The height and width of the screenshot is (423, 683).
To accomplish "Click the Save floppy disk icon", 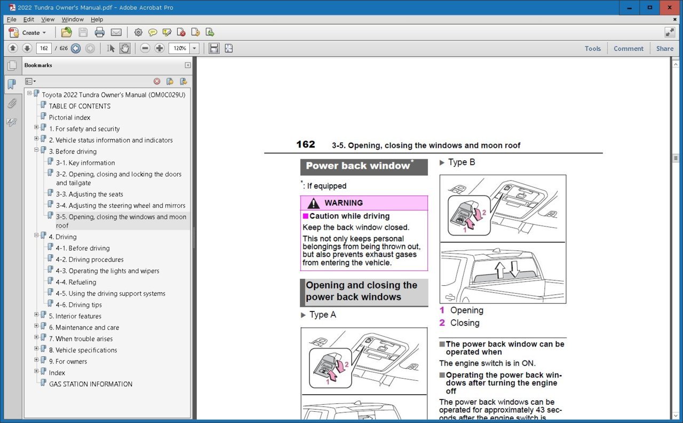I will 83,33.
